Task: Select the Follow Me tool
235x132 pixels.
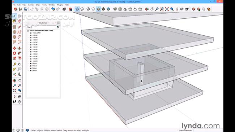Action: coord(20,53)
